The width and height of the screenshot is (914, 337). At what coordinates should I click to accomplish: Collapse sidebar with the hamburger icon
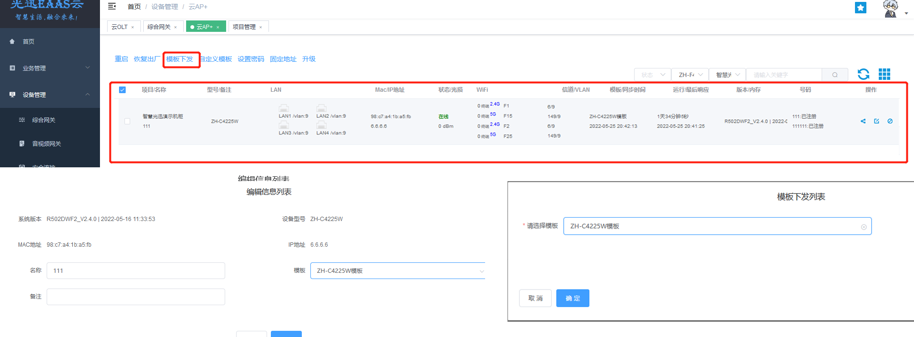pos(112,7)
